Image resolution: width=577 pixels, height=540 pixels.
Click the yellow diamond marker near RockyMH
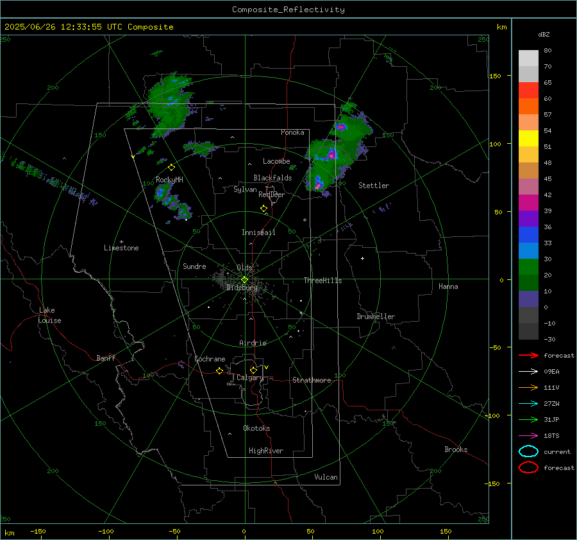(x=171, y=168)
